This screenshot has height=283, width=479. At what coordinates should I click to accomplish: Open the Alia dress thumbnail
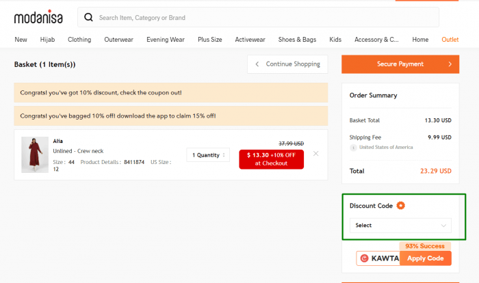[x=35, y=154]
